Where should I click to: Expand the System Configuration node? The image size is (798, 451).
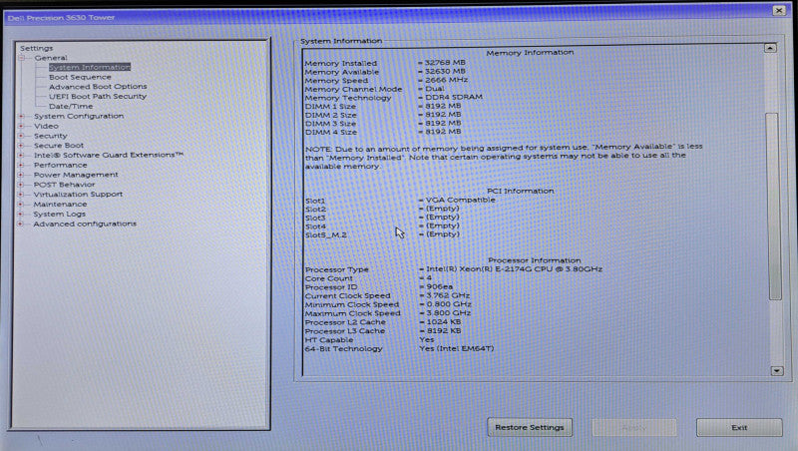coord(21,116)
